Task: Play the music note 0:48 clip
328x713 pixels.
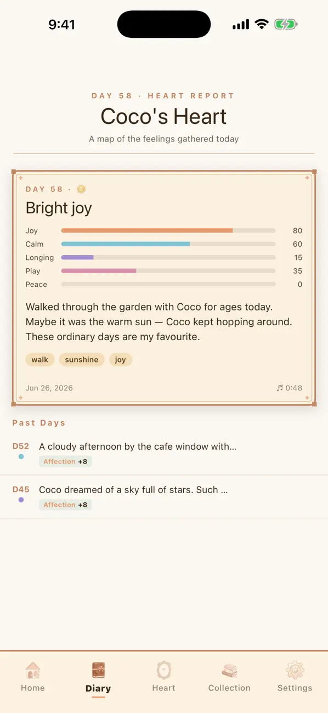Action: click(x=289, y=388)
